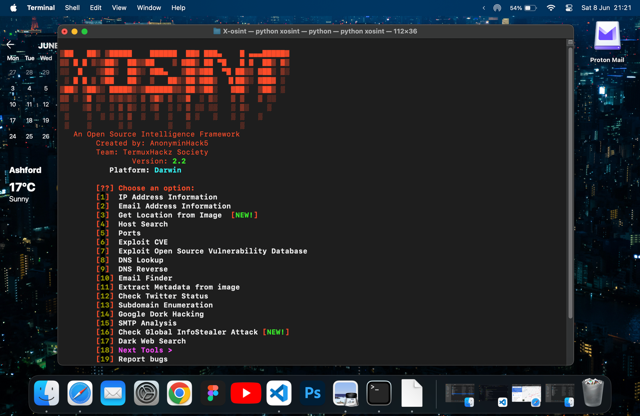Open Figma in the dock
Image resolution: width=640 pixels, height=416 pixels.
(x=213, y=393)
